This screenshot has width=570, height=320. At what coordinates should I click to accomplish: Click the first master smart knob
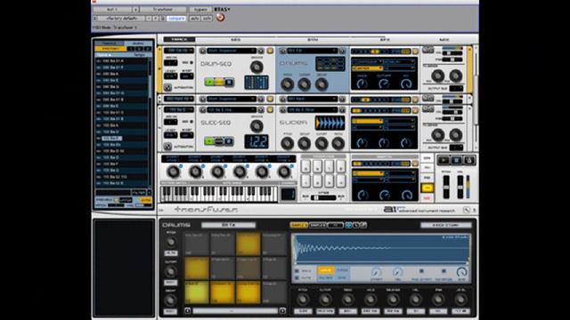point(174,172)
